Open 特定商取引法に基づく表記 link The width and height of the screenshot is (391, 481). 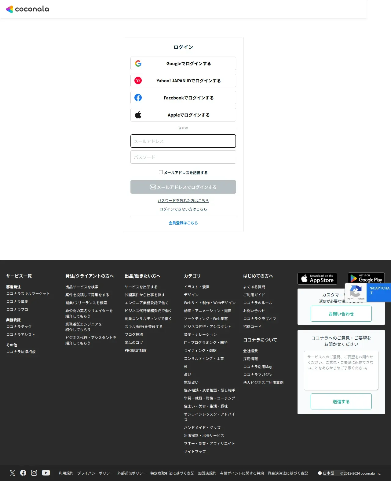pyautogui.click(x=172, y=473)
